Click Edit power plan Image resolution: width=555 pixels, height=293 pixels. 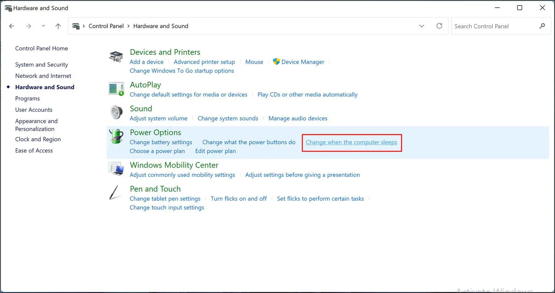point(215,151)
